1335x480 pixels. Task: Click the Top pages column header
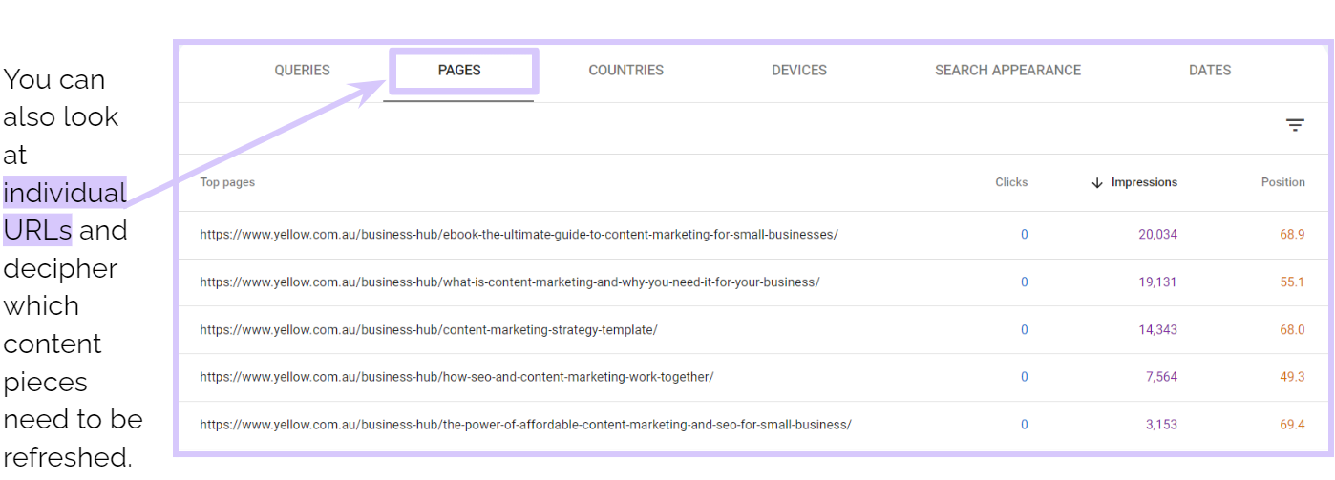point(227,182)
